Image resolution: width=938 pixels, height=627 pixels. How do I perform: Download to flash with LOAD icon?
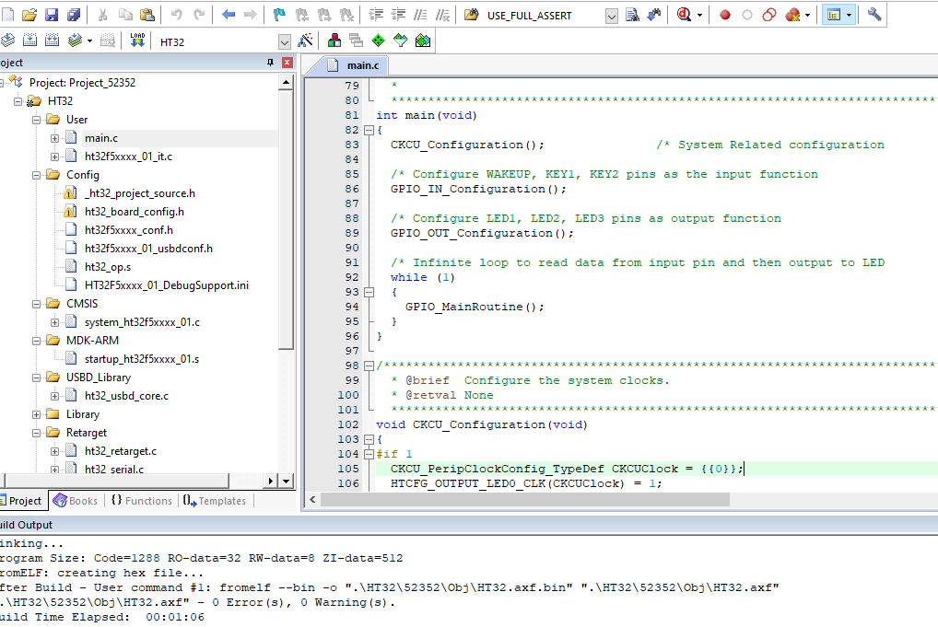[x=137, y=41]
